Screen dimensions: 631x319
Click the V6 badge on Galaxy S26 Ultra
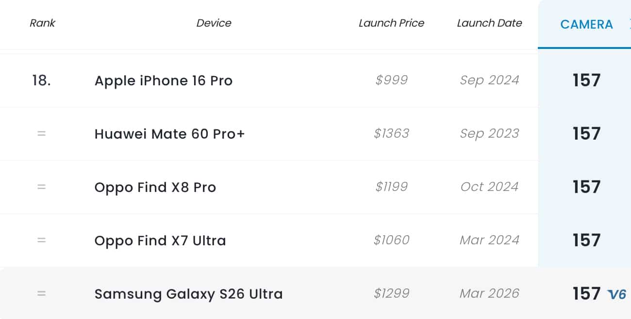pyautogui.click(x=617, y=294)
